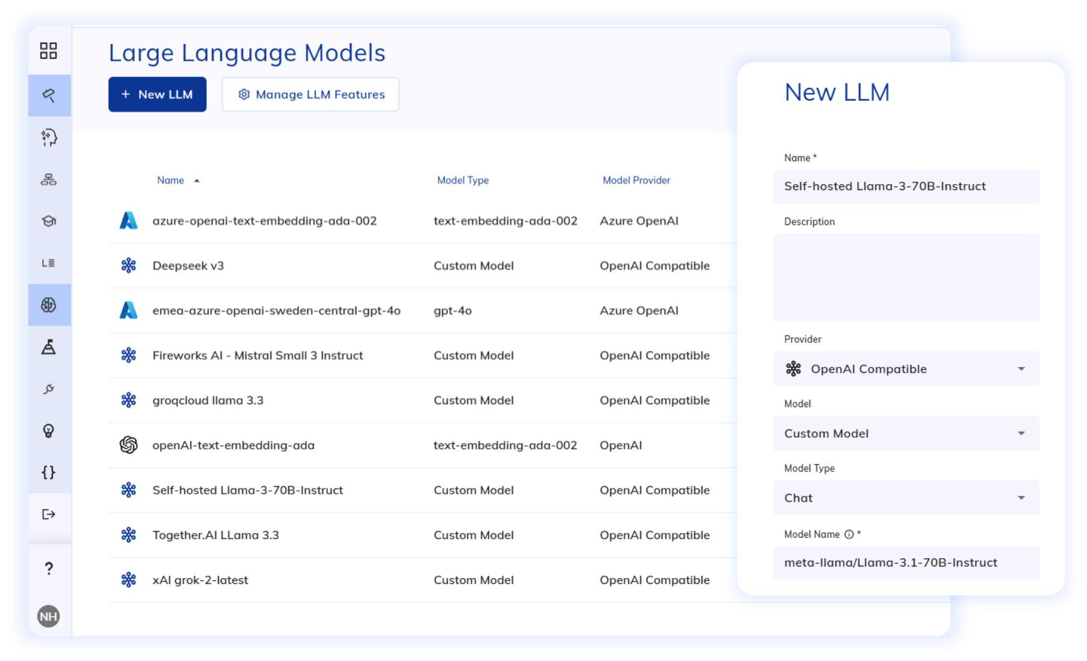Open the hierarchy diagram icon in sidebar

pyautogui.click(x=49, y=179)
